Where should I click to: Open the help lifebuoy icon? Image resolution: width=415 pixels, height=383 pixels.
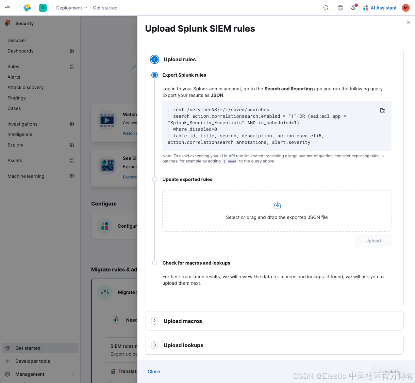(340, 8)
